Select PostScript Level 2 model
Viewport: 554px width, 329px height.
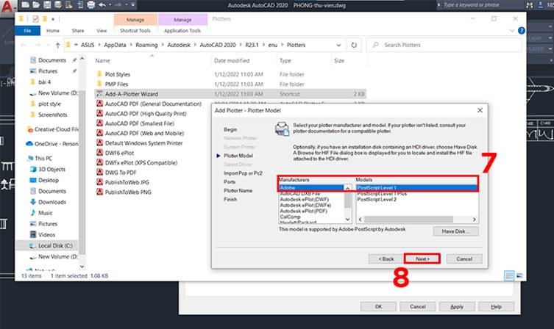click(377, 199)
